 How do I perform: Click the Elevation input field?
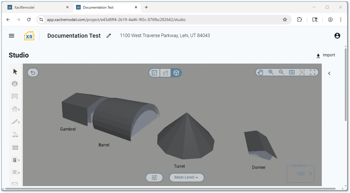(300, 174)
